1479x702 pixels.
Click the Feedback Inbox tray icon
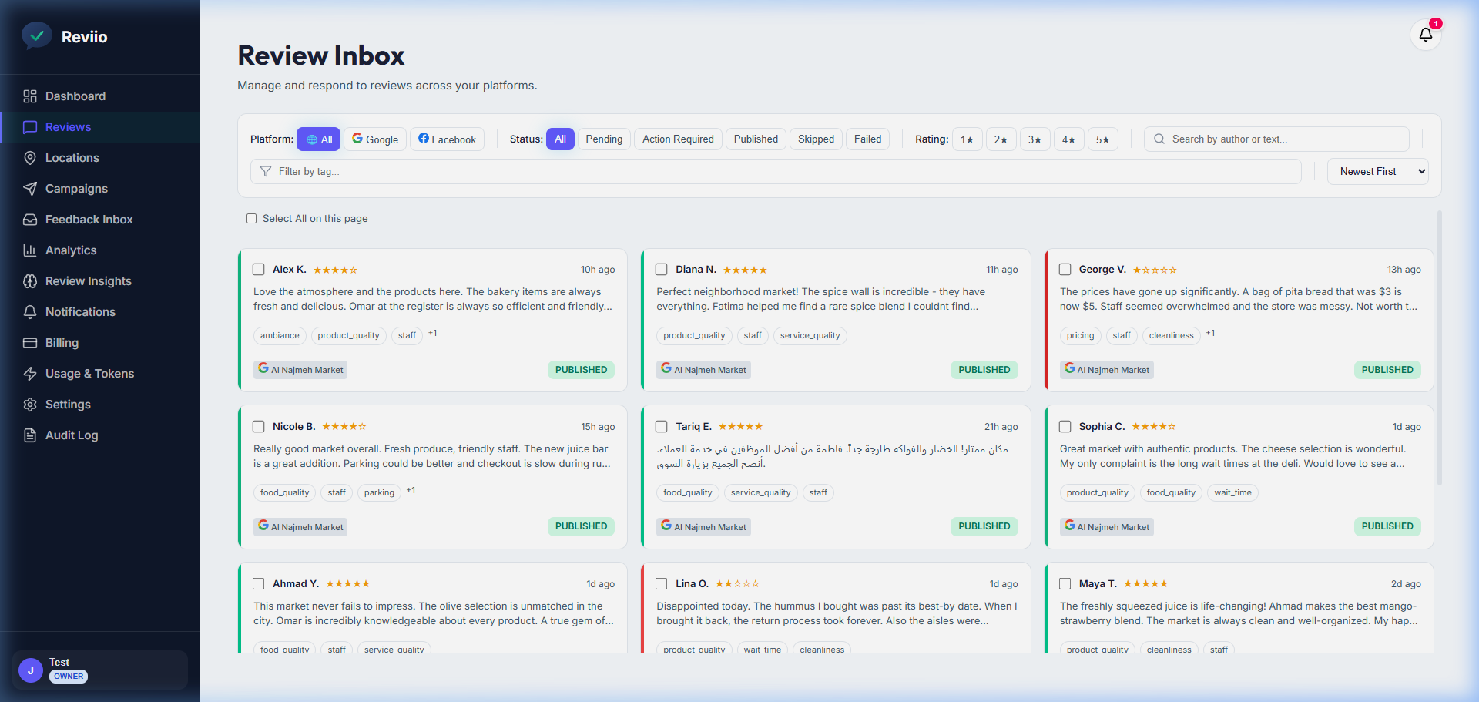[x=30, y=220]
